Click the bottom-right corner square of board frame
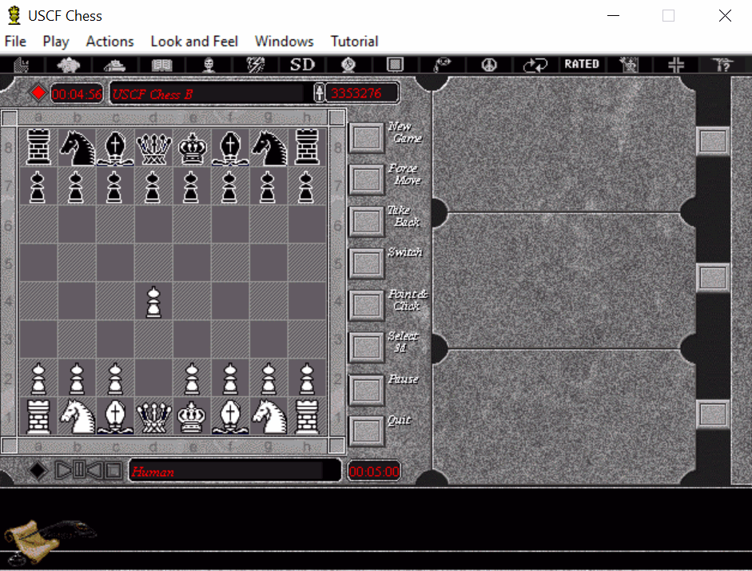 (337, 445)
